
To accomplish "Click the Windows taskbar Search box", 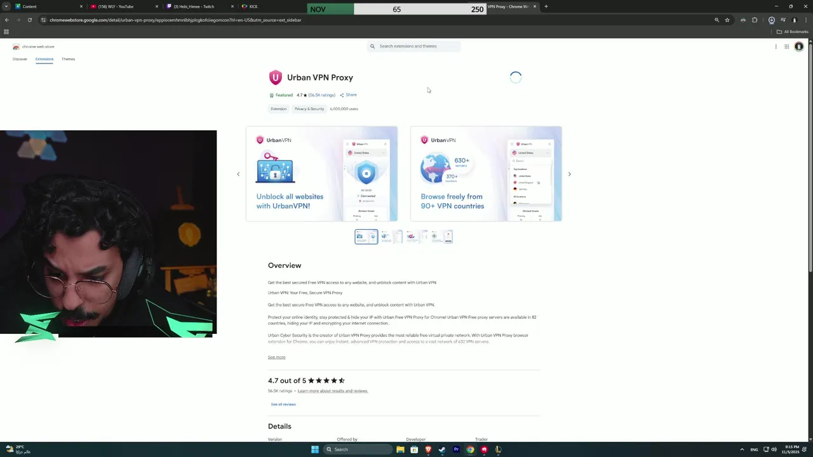I will 358,449.
